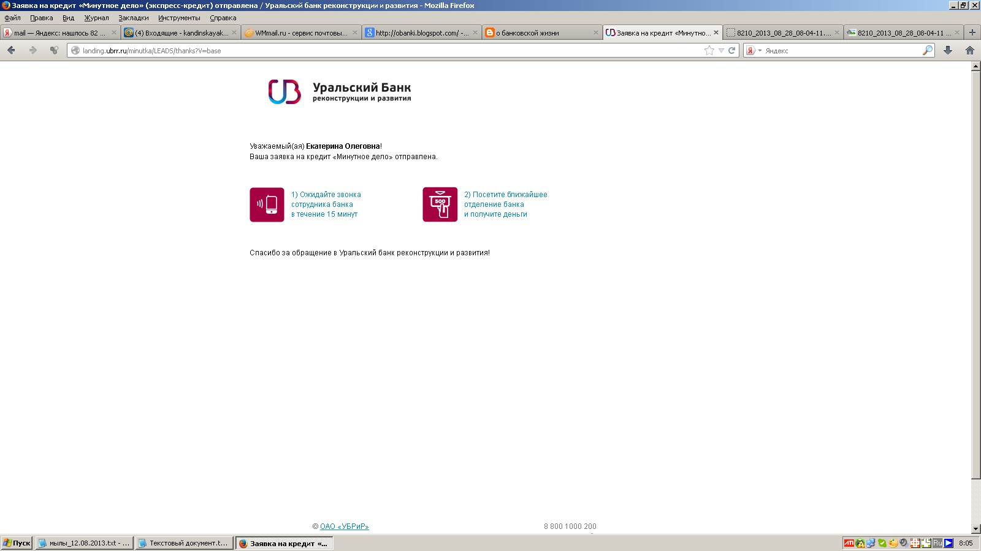981x551 pixels.
Task: Open the Правка menu
Action: click(42, 18)
